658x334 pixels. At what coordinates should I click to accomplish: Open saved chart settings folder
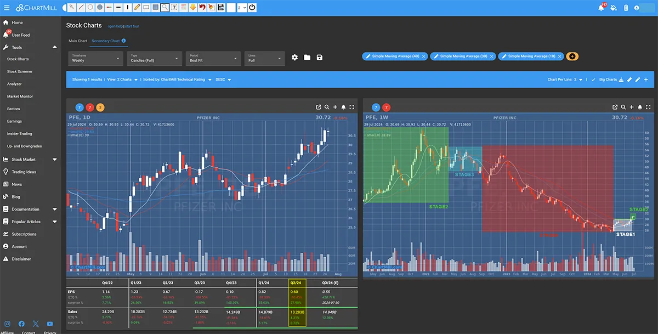(x=307, y=58)
